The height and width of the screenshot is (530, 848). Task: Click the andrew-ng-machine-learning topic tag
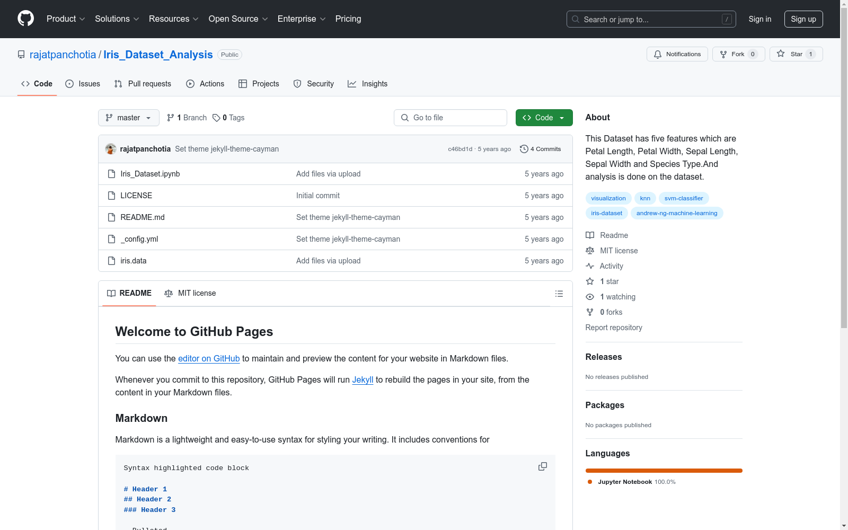click(677, 213)
